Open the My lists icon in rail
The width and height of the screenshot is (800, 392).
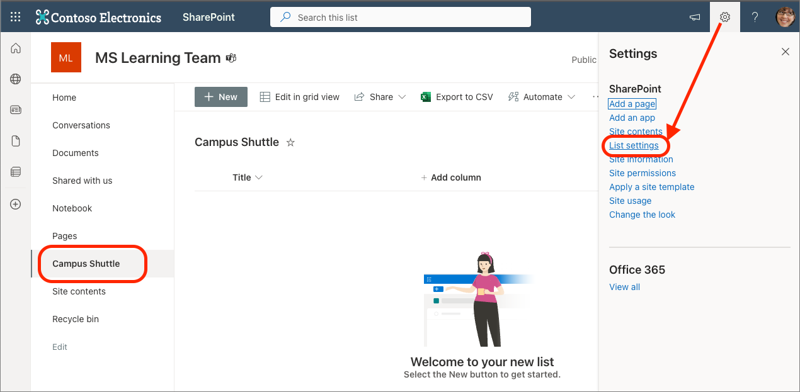[16, 172]
